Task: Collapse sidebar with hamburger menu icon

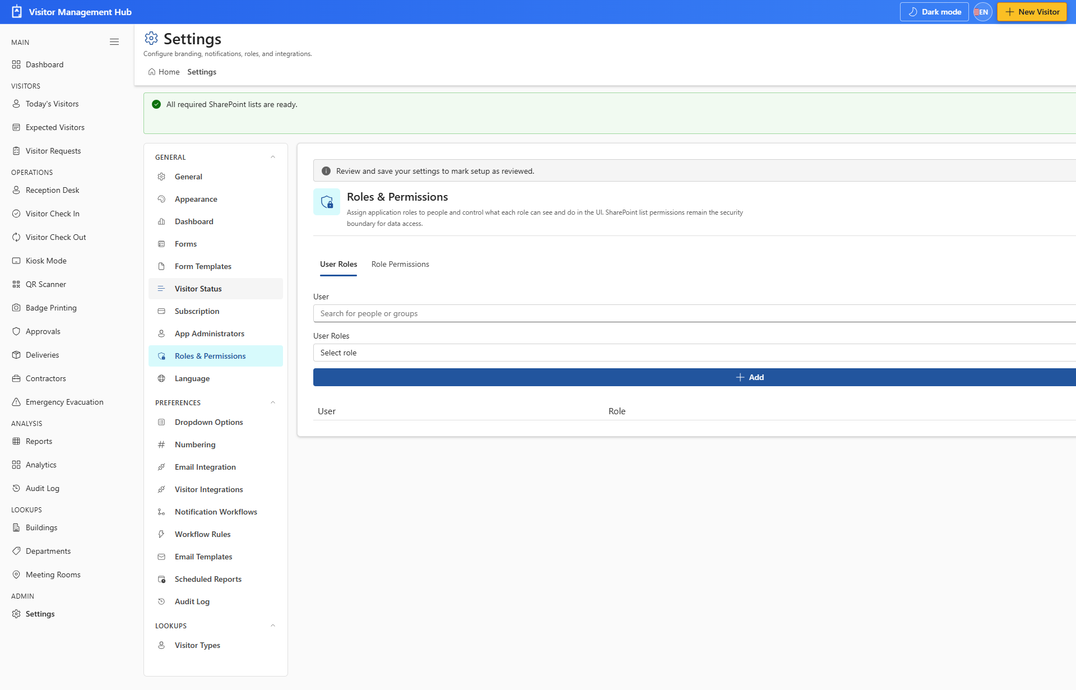Action: (x=114, y=42)
